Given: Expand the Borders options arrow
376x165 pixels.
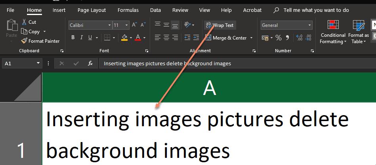Looking at the screenshot, I should [x=114, y=38].
